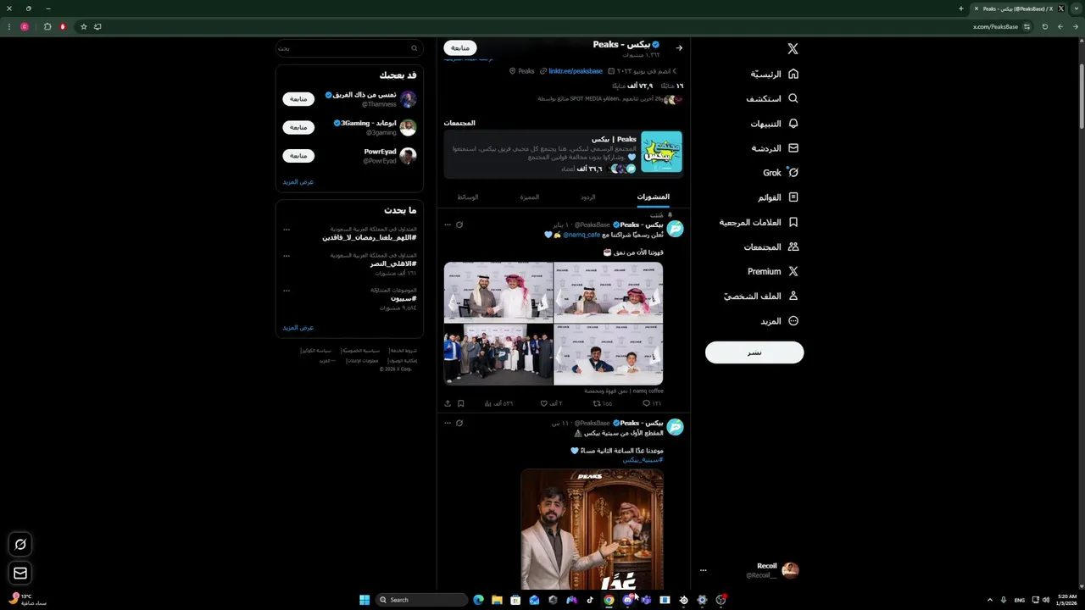Open the linktr.ee/peaksbase link

[576, 71]
